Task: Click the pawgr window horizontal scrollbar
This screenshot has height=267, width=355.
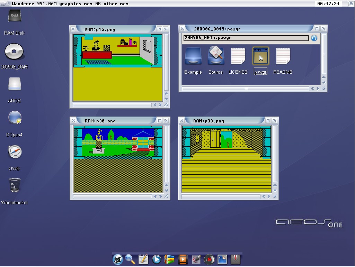Action: point(246,89)
